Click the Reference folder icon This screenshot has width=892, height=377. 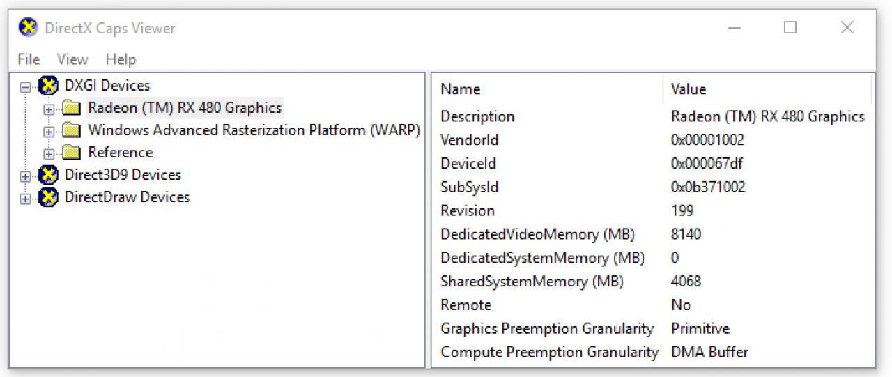71,153
